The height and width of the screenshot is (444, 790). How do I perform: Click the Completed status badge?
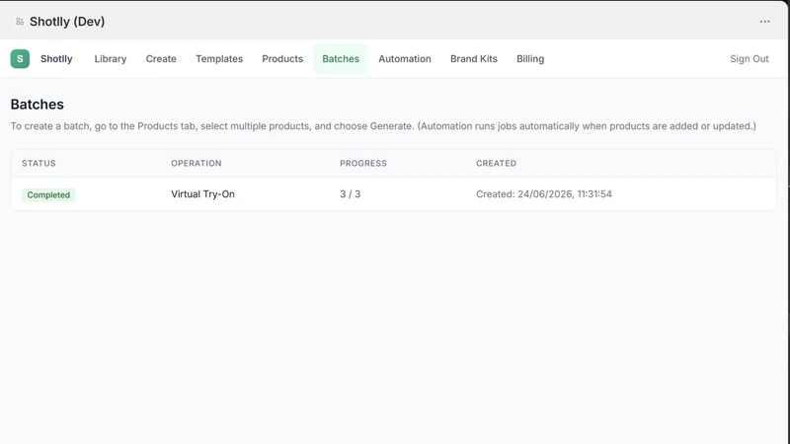pyautogui.click(x=48, y=194)
